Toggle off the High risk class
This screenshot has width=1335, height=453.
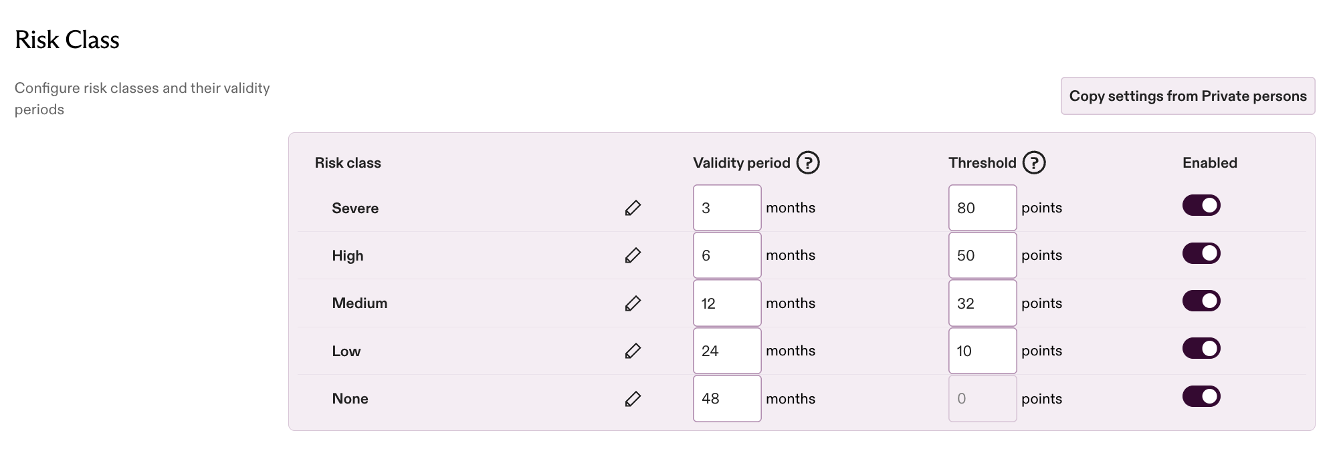1201,253
